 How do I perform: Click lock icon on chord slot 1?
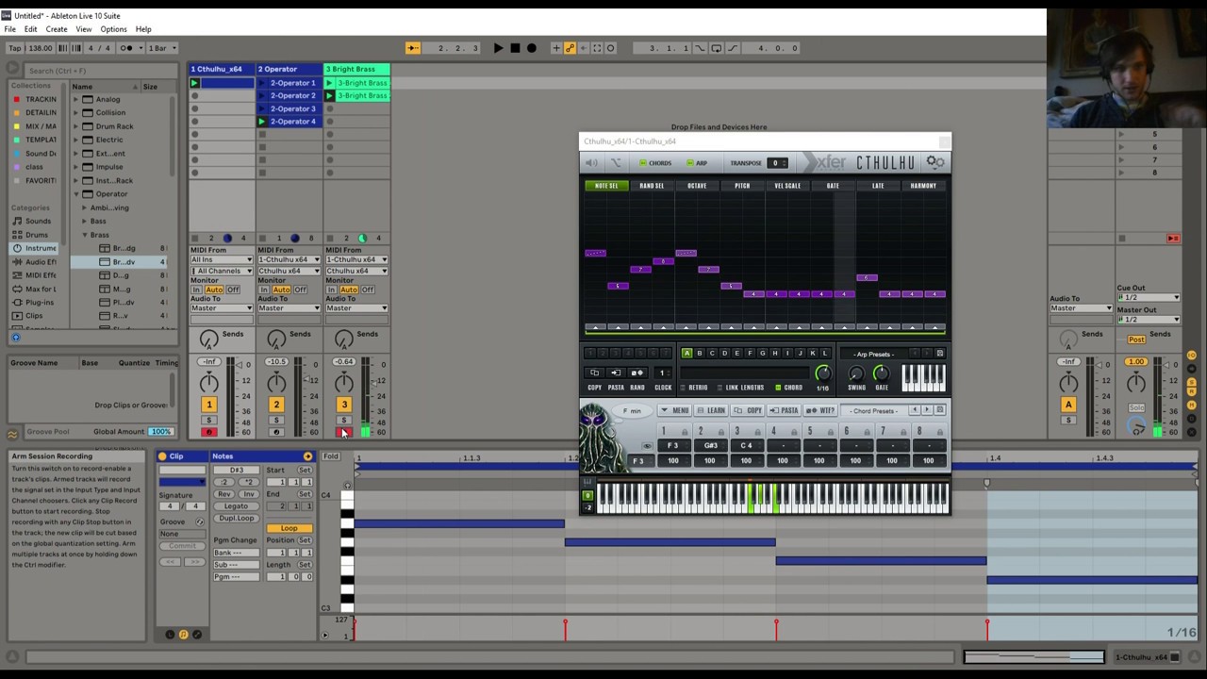pyautogui.click(x=686, y=432)
